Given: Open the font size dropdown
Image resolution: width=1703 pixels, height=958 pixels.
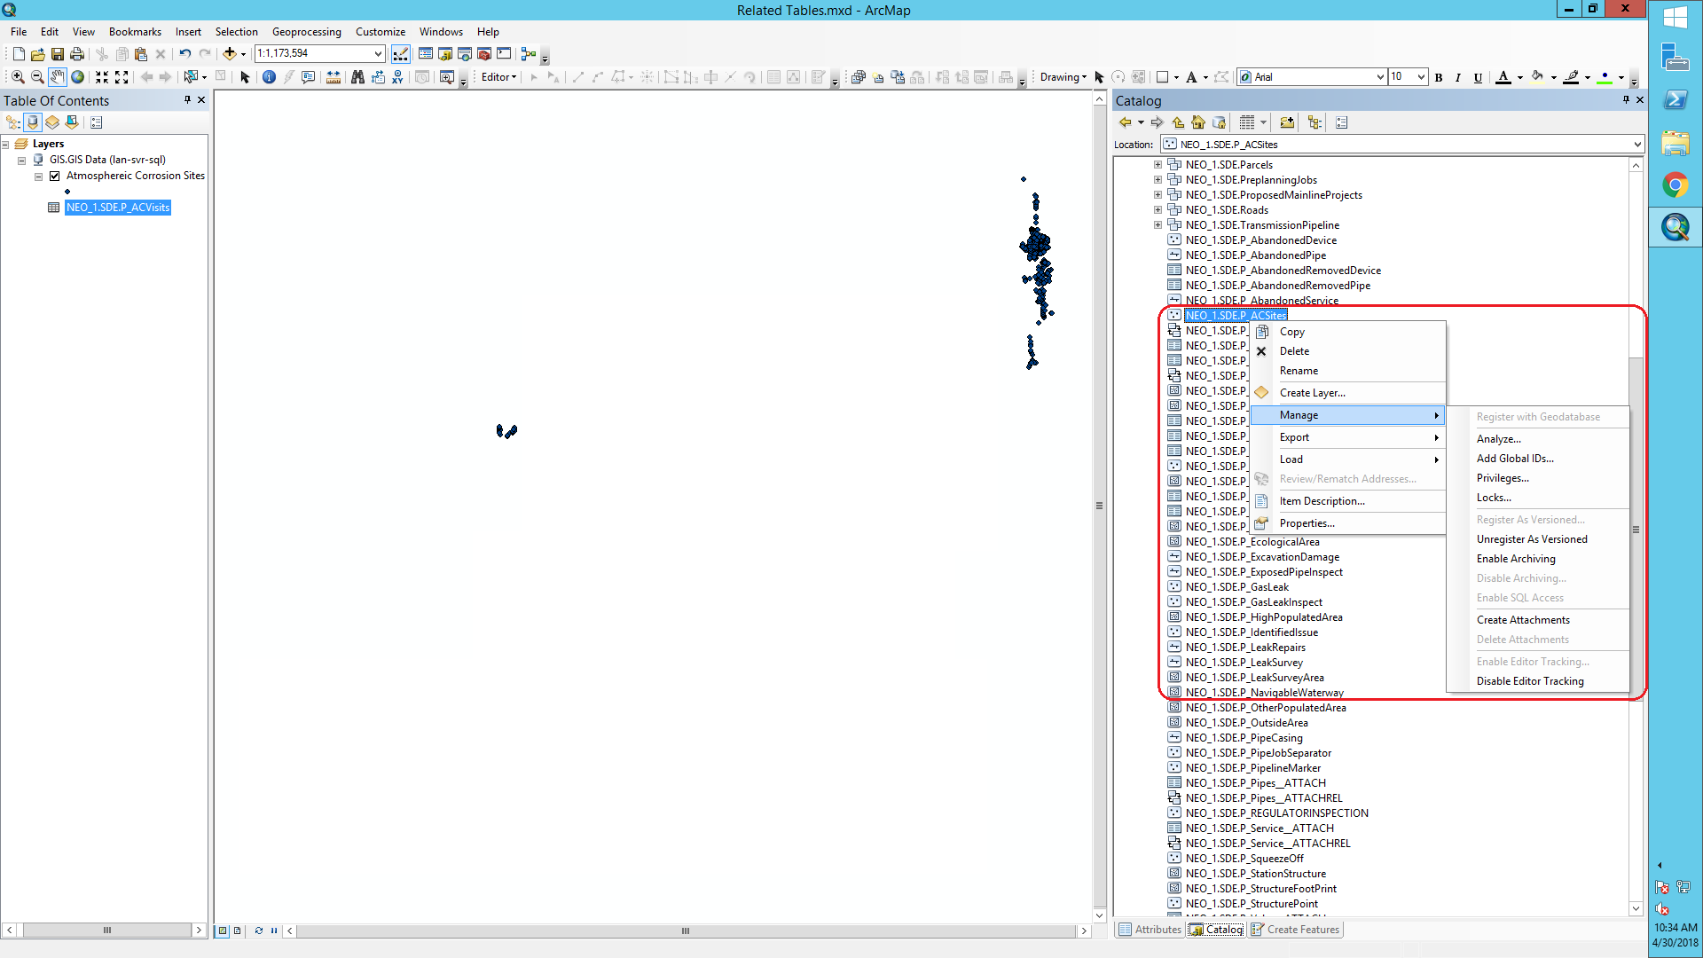Looking at the screenshot, I should click(x=1421, y=77).
